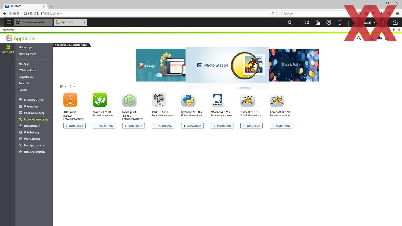Open a new browser tab with plus
Image resolution: width=402 pixels, height=226 pixels.
pos(51,6)
